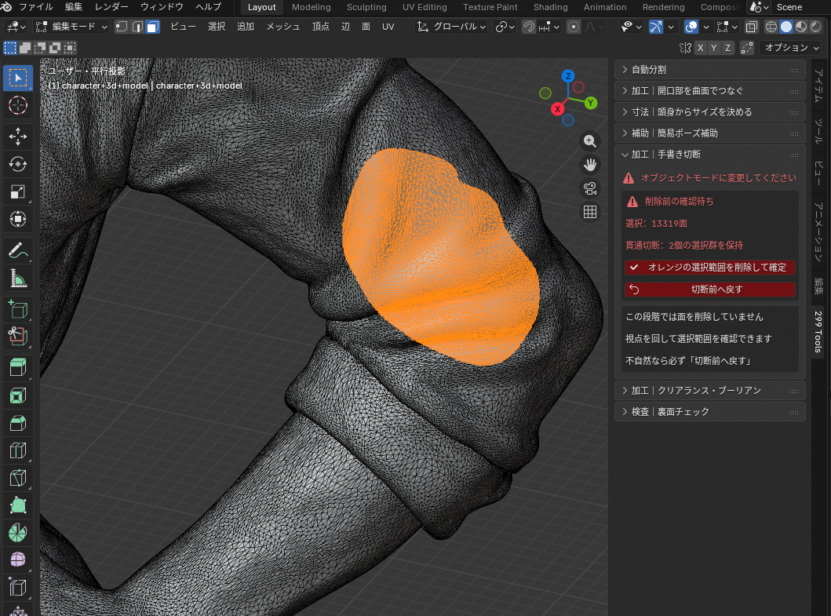Pick the Measure tool

18,278
